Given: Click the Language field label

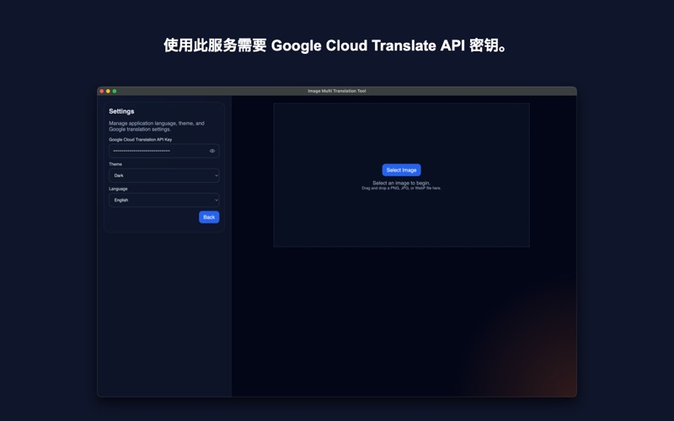Looking at the screenshot, I should click(x=118, y=189).
